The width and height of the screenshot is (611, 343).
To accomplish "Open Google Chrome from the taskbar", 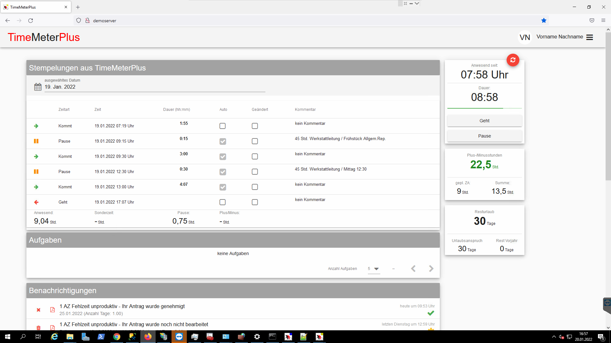I will (117, 337).
